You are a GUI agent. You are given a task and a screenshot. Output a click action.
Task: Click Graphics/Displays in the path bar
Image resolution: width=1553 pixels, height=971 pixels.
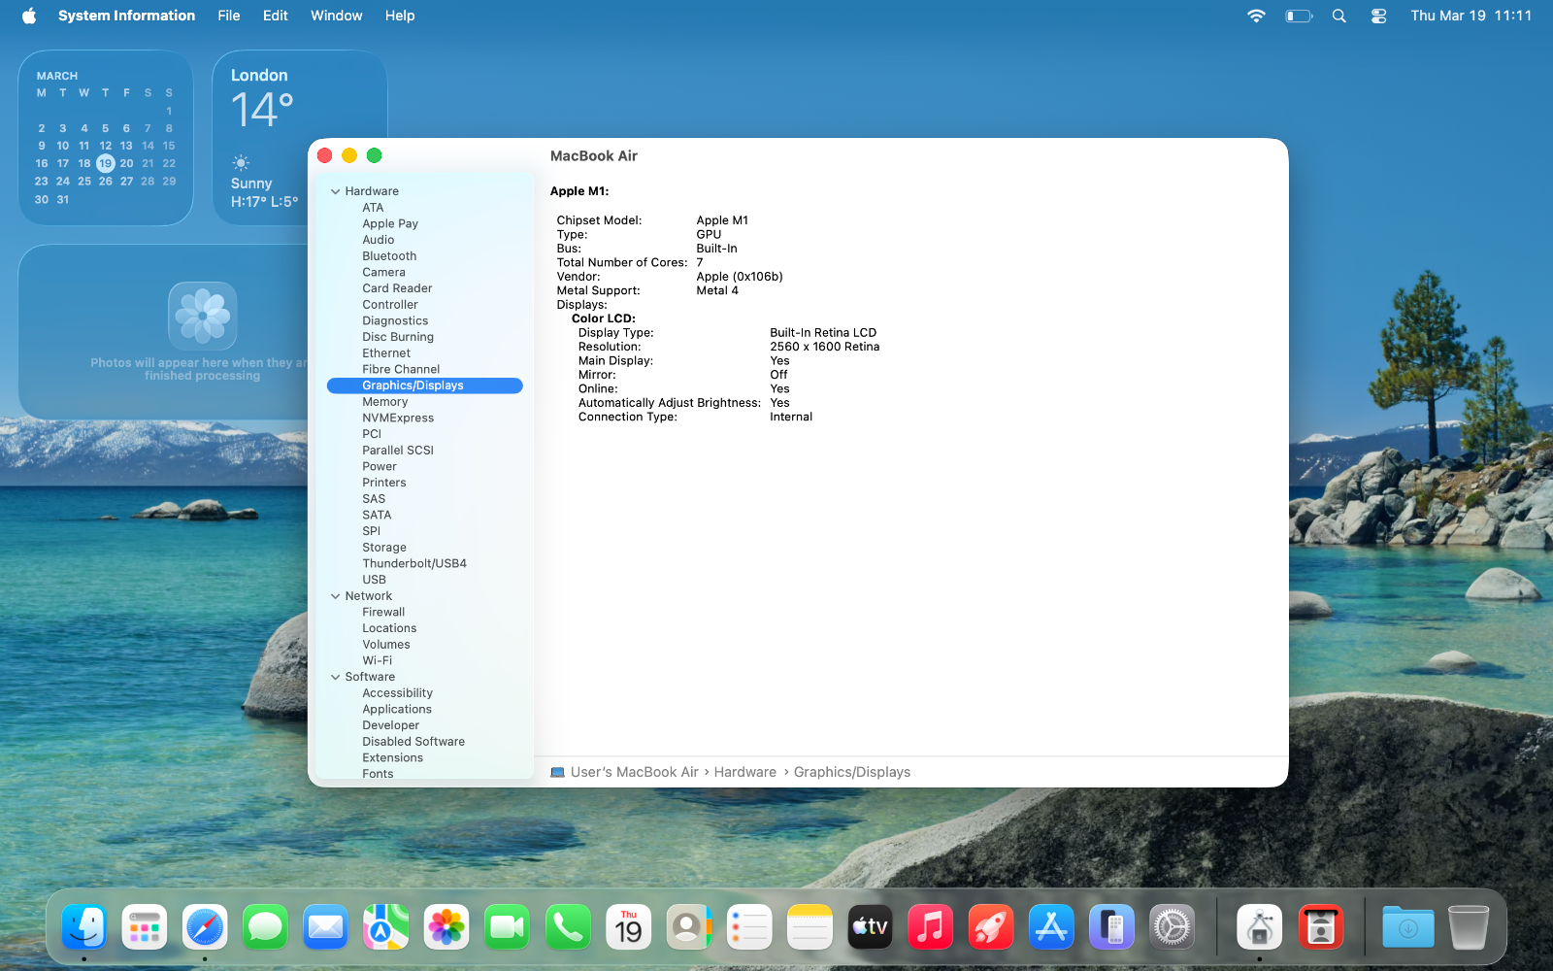(852, 772)
